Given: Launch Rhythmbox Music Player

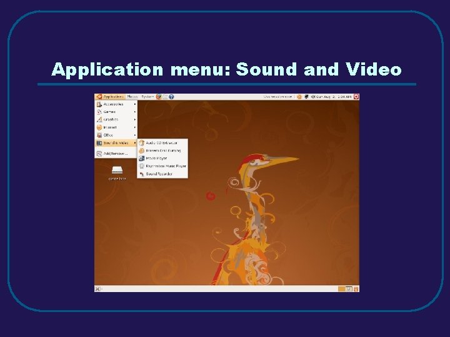Looking at the screenshot, I should point(162,166).
